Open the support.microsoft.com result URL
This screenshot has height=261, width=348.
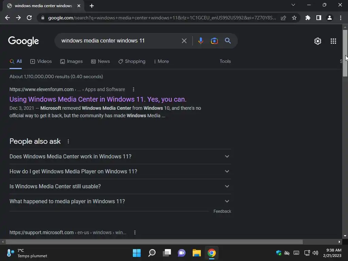(68, 232)
